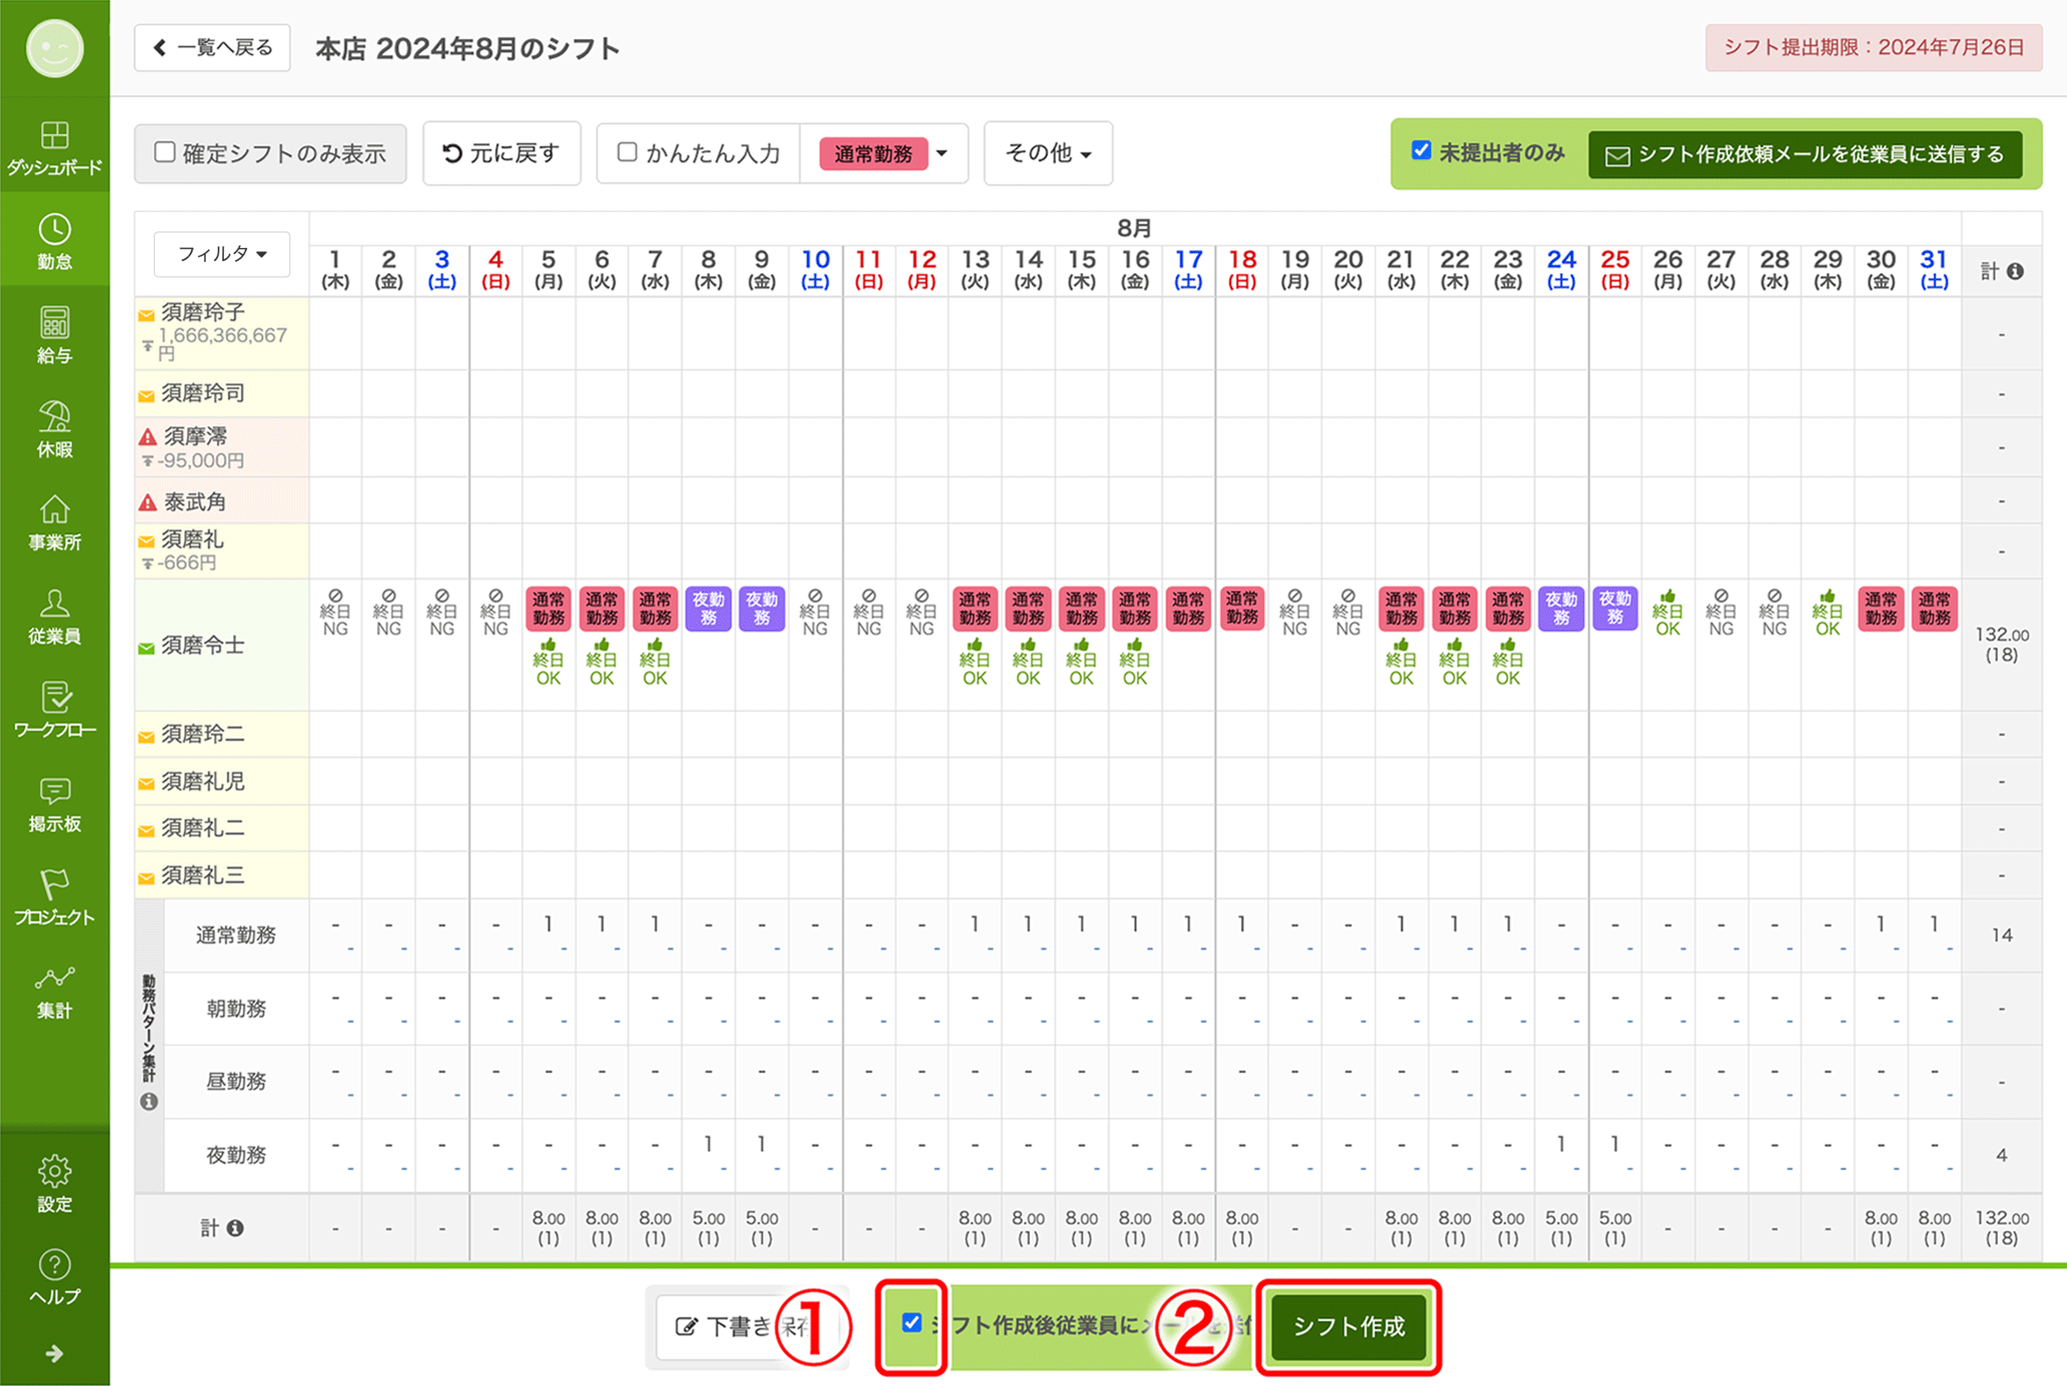
Task: Select employee name 須磨令士
Action: point(202,645)
